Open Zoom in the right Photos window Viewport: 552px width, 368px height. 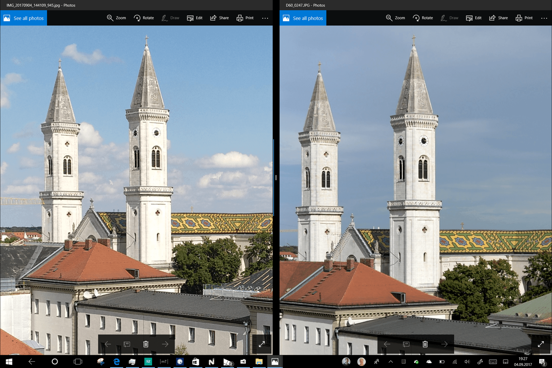pos(396,18)
